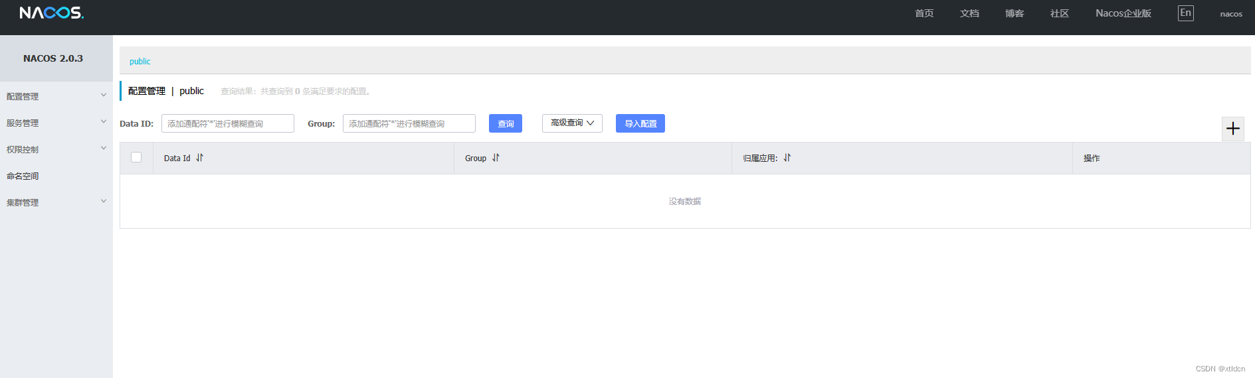Screen dimensions: 1255x378
Task: Expand the 权限控制 sidebar menu
Action: point(56,149)
